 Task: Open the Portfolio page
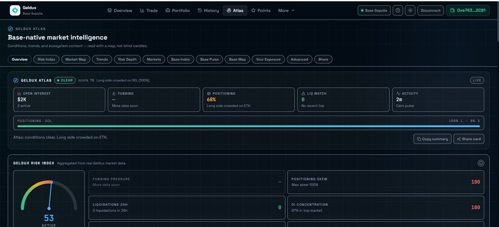178,10
